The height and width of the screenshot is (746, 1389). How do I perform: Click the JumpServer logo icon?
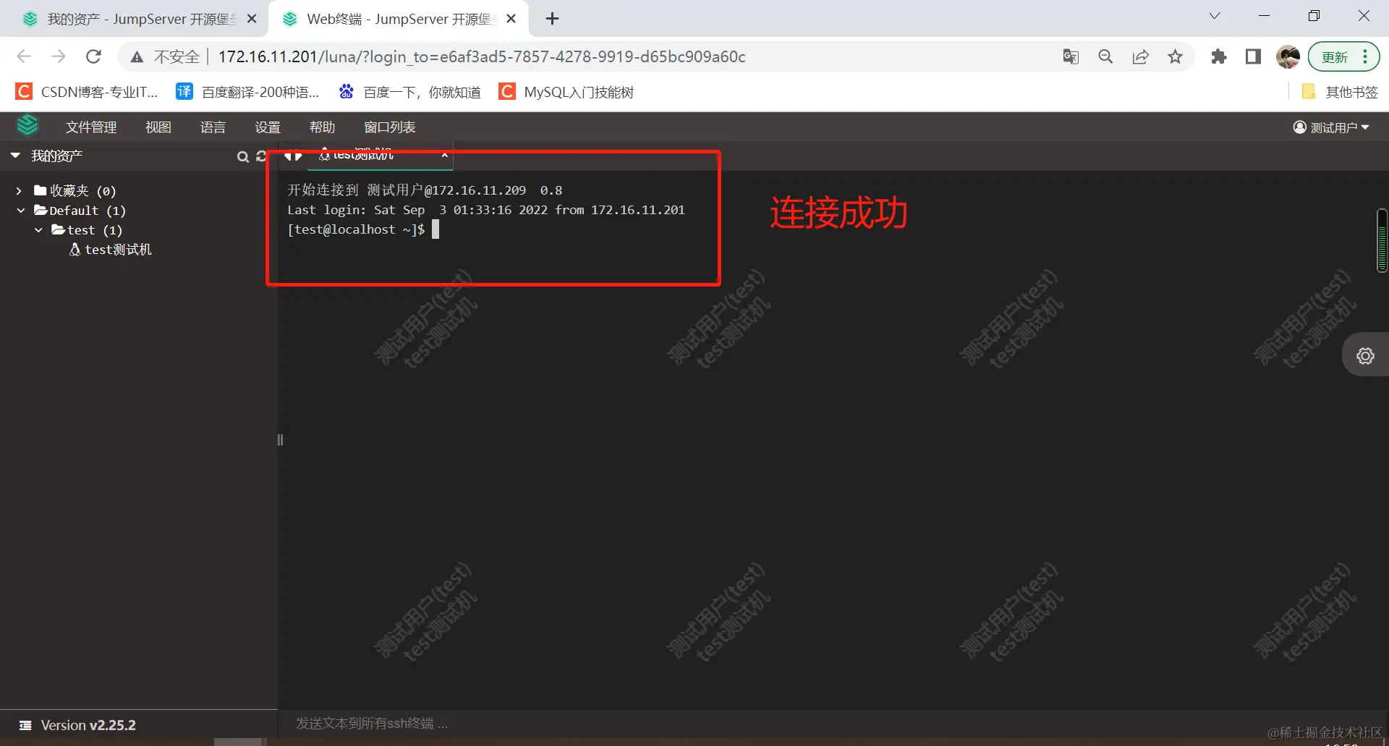point(27,125)
